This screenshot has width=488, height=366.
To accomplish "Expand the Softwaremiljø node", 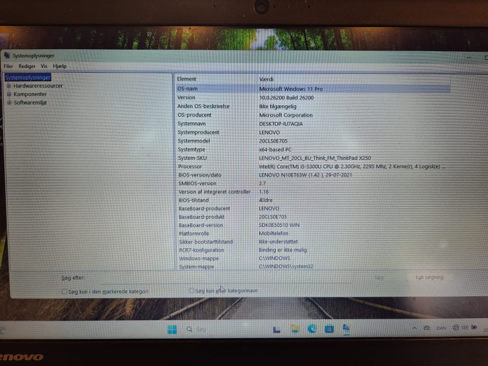I will pos(9,102).
